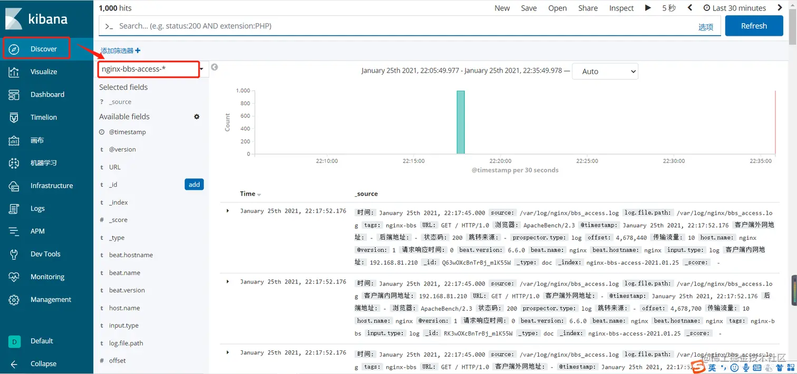Screen dimensions: 797x374
Task: Click the histogram bar at 22:17
Action: tap(461, 123)
